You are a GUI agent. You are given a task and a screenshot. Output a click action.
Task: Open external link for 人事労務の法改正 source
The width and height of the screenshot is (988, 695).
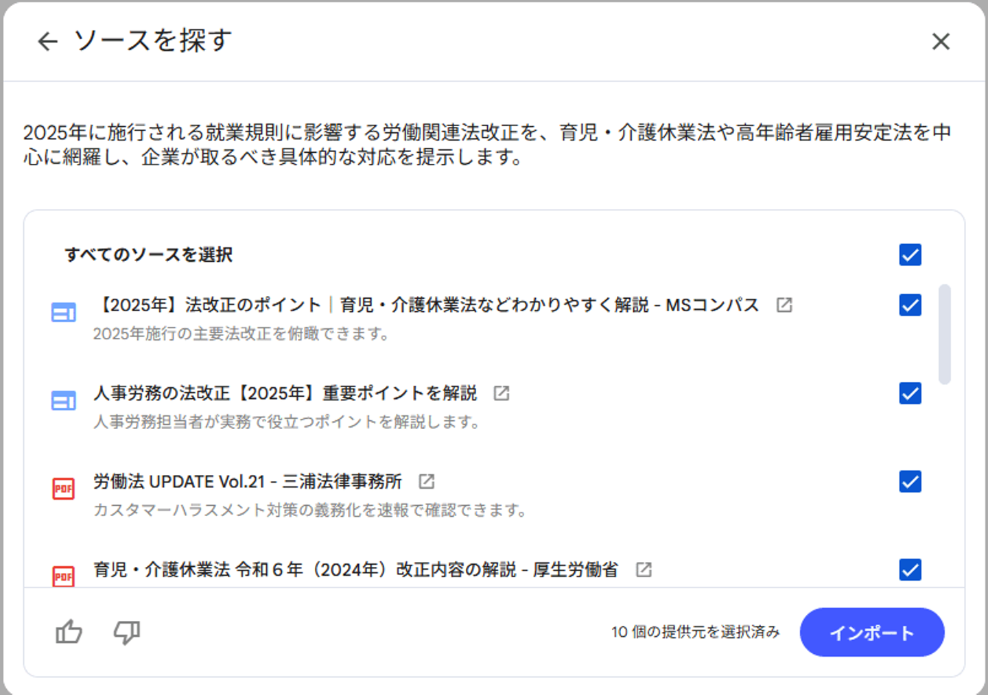point(502,393)
